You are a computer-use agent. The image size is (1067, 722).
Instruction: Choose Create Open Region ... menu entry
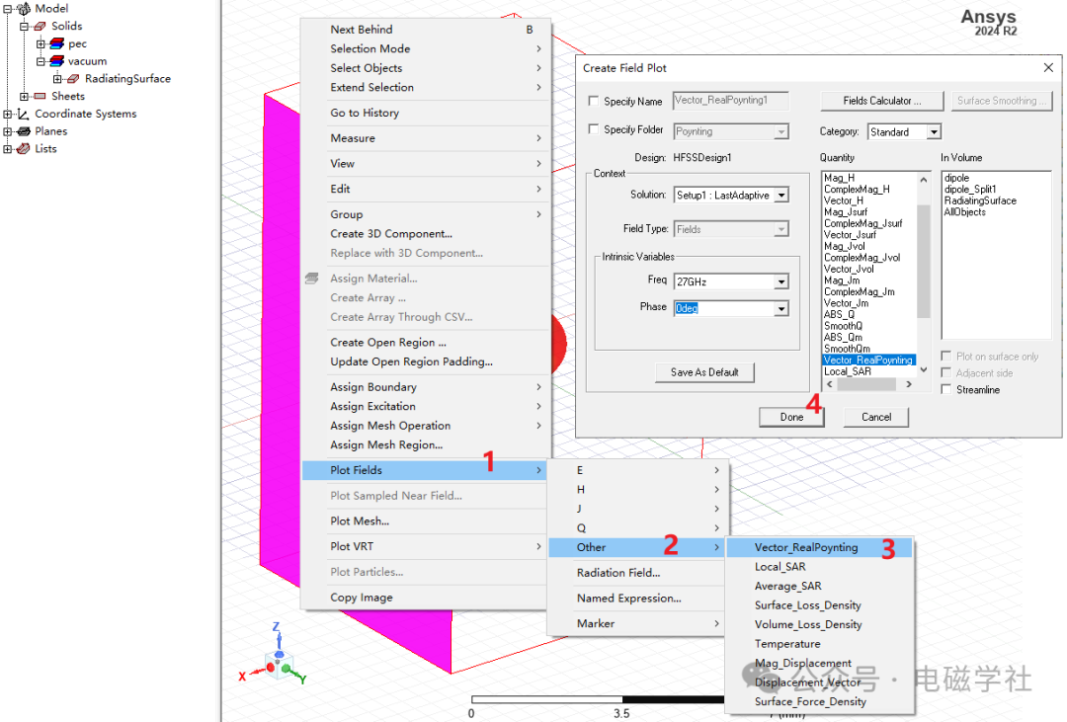(425, 343)
